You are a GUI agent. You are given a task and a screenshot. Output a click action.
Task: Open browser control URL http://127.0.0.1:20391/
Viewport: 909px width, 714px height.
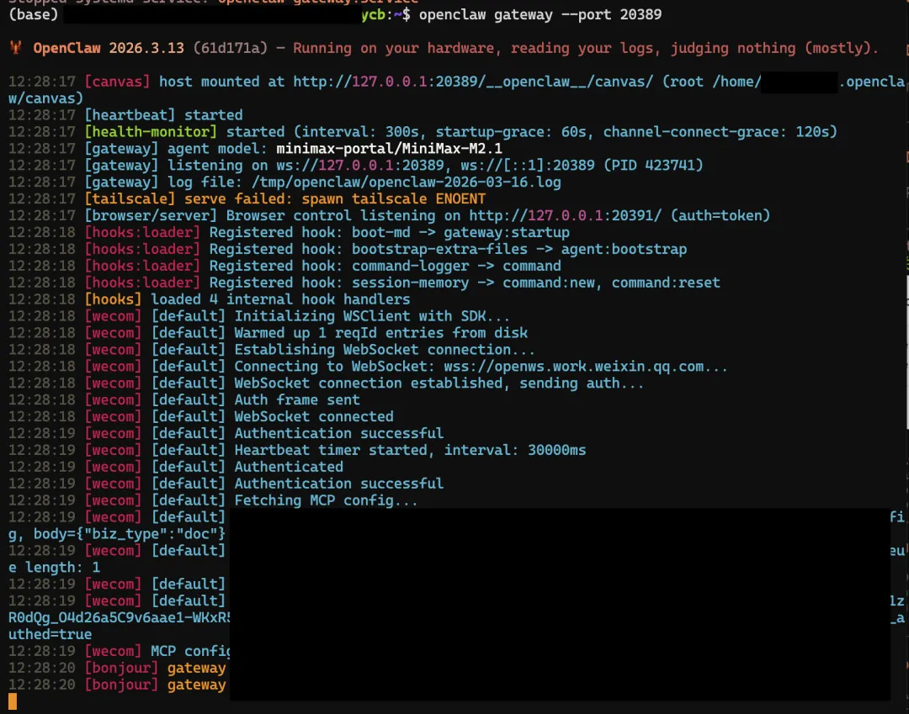(x=566, y=216)
